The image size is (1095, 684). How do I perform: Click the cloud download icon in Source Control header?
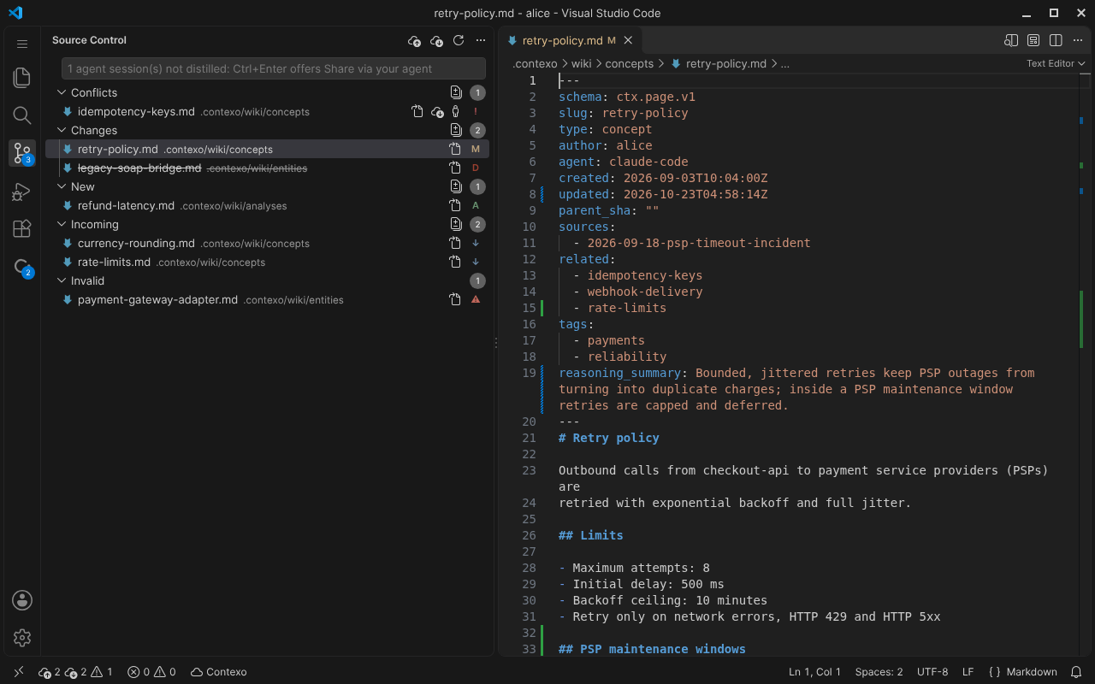tap(436, 40)
